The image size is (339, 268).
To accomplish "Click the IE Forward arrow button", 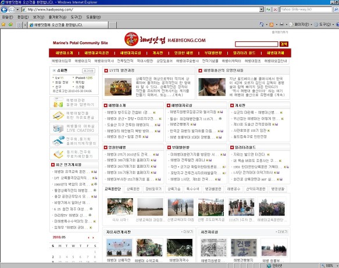I will 12,9.
